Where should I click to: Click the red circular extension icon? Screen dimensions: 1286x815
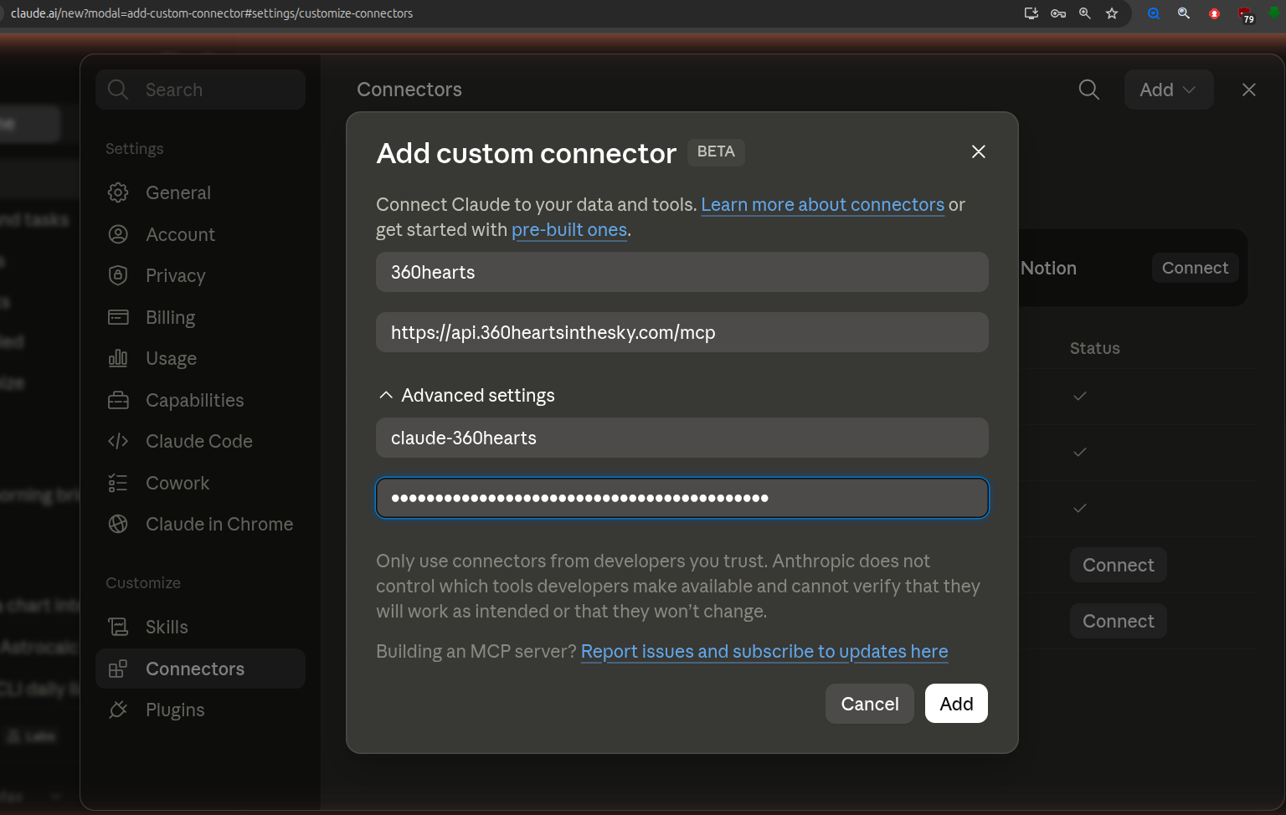tap(1214, 13)
